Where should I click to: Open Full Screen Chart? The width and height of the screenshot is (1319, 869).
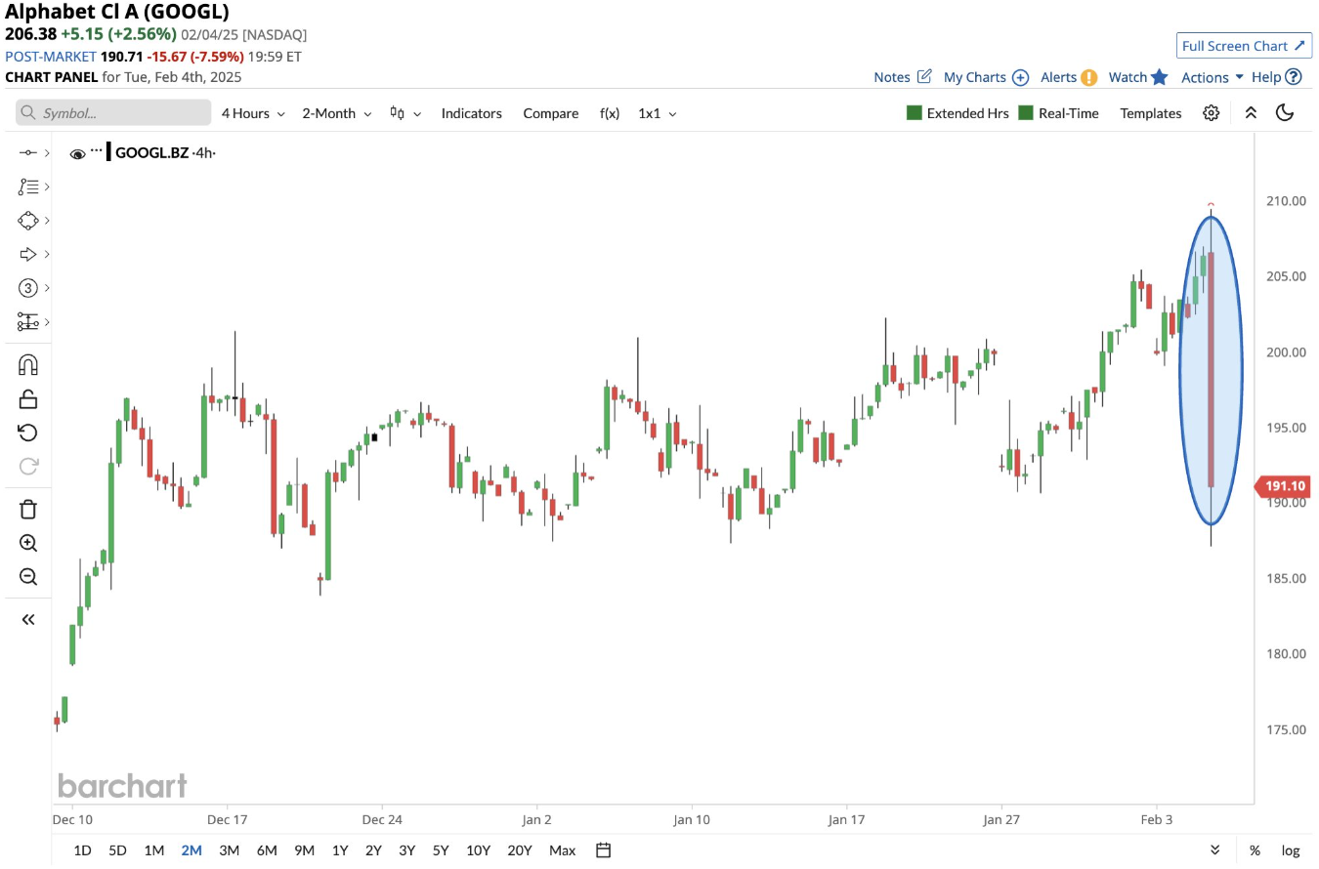click(1244, 46)
